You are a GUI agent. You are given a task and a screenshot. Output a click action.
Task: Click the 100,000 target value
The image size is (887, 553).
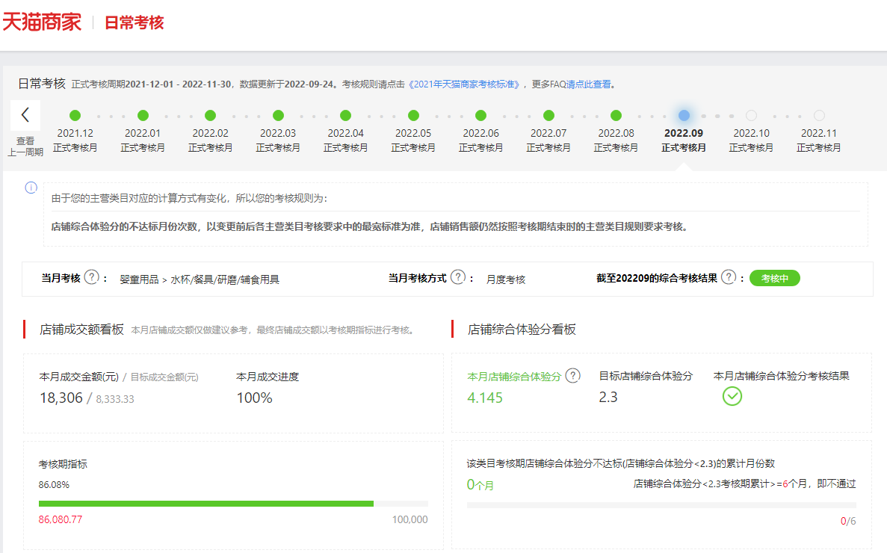pyautogui.click(x=410, y=519)
